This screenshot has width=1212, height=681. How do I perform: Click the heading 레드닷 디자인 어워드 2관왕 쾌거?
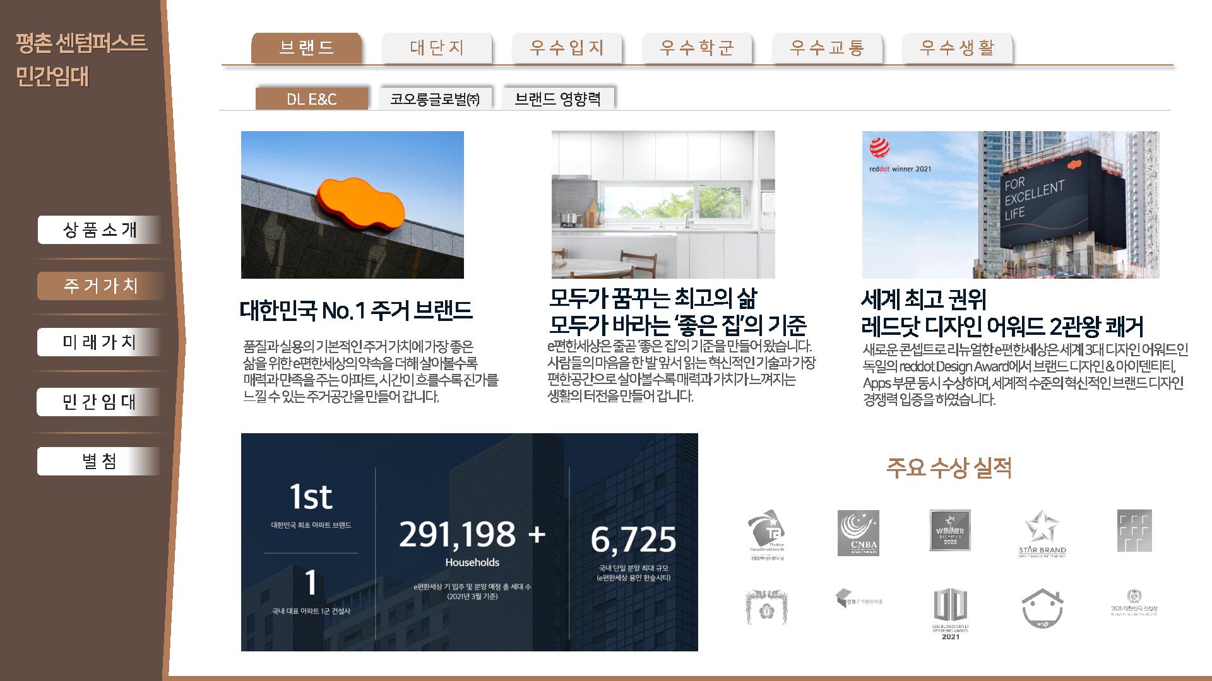[1002, 327]
